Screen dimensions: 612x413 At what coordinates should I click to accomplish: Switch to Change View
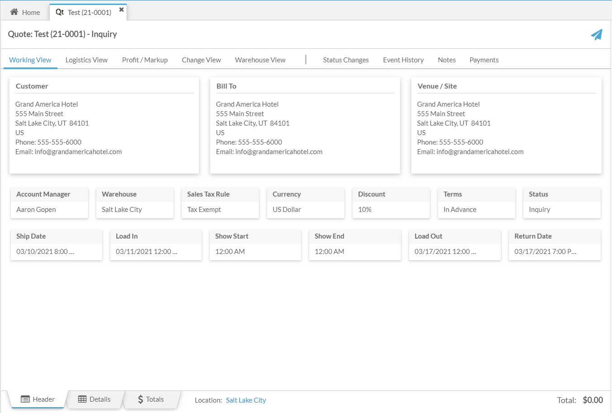click(201, 60)
